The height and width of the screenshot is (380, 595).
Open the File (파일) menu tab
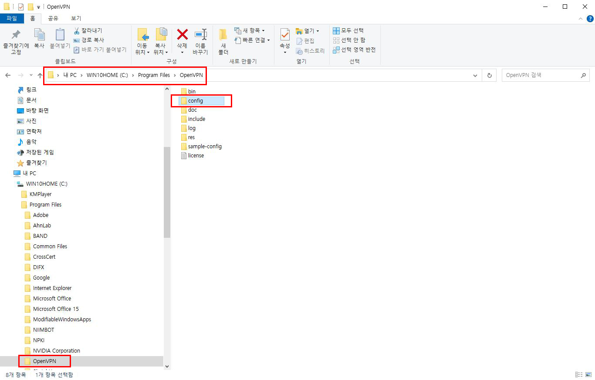[x=12, y=18]
